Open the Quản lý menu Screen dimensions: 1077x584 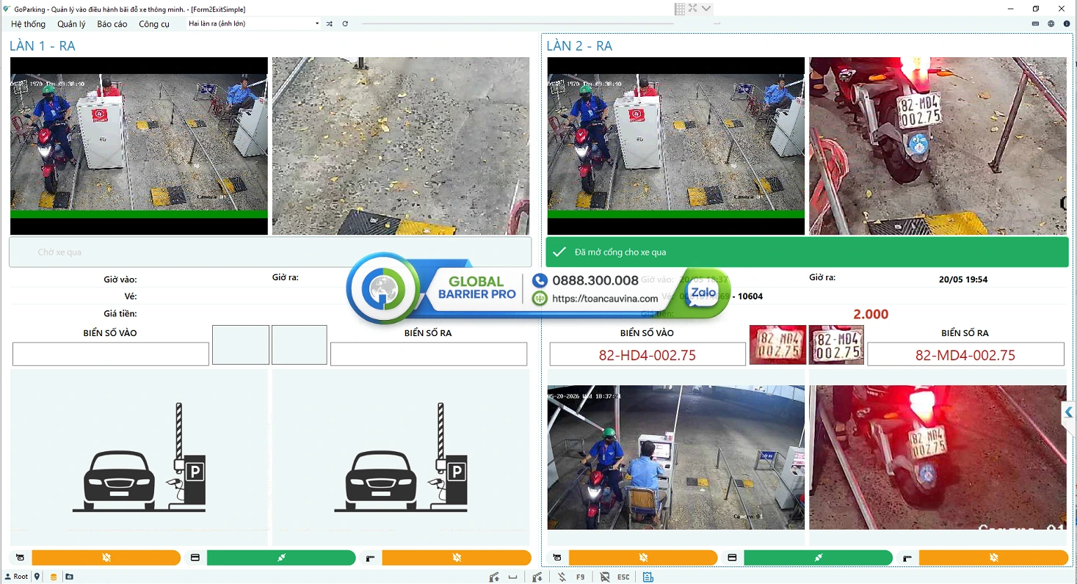coord(71,24)
